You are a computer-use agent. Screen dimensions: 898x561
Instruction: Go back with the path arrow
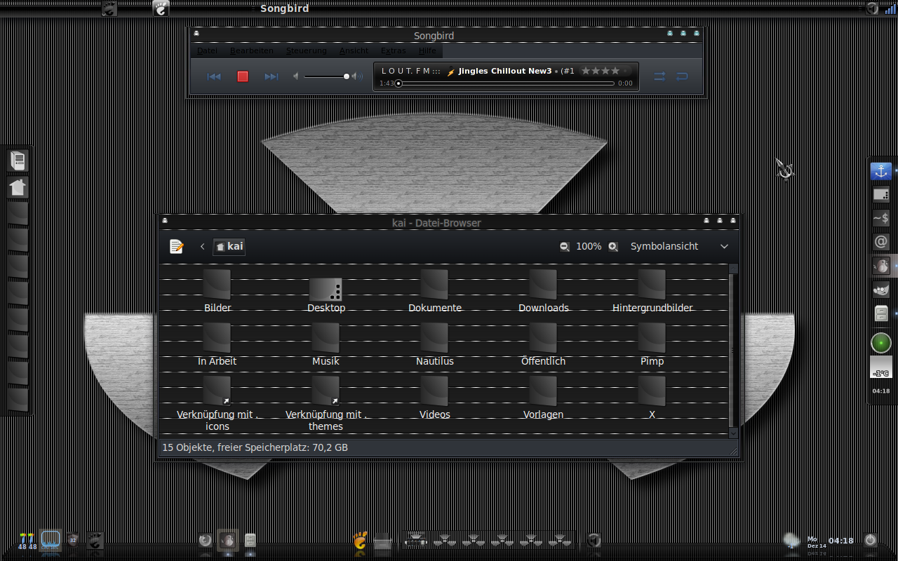pos(203,246)
